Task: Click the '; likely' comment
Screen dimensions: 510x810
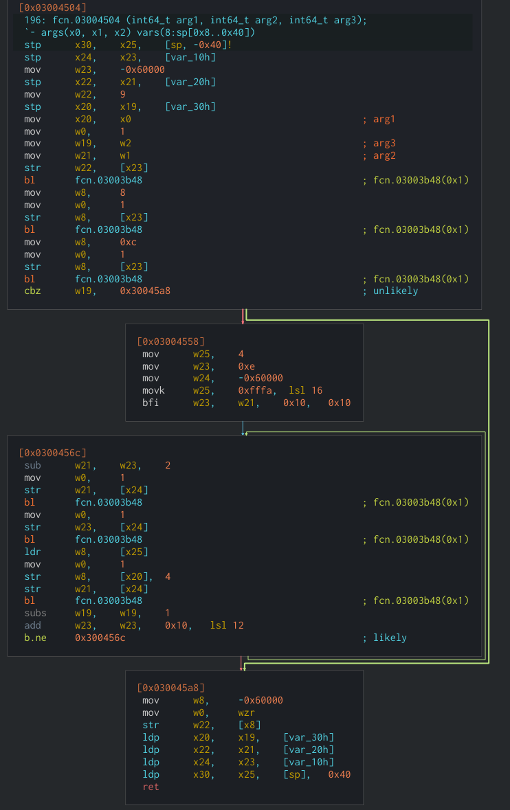Action: point(384,638)
